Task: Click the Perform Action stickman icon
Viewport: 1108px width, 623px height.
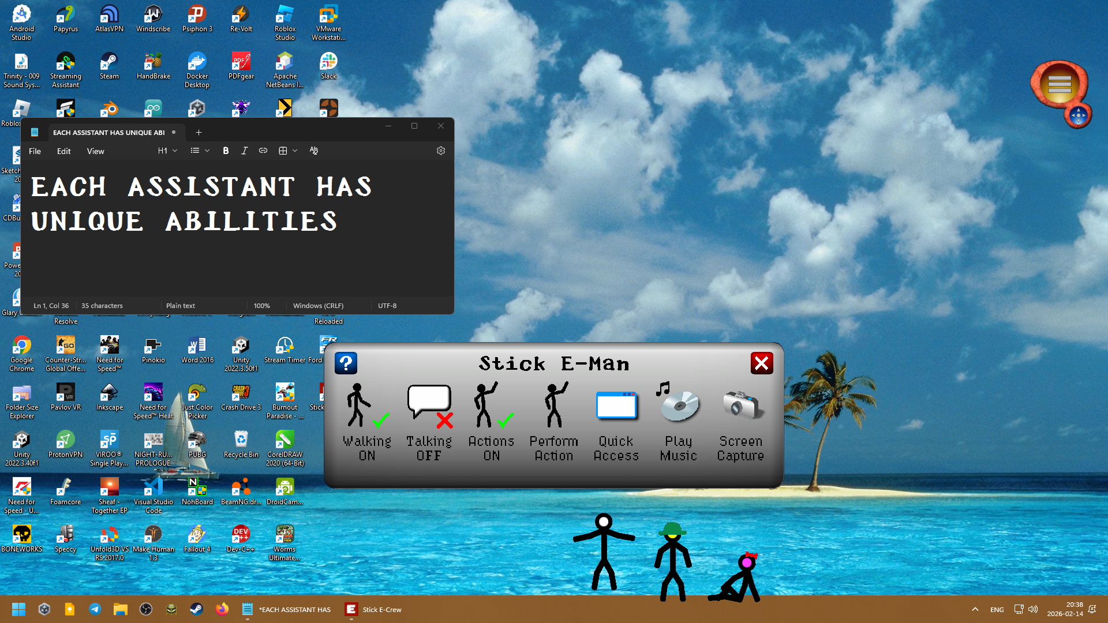Action: coord(554,406)
